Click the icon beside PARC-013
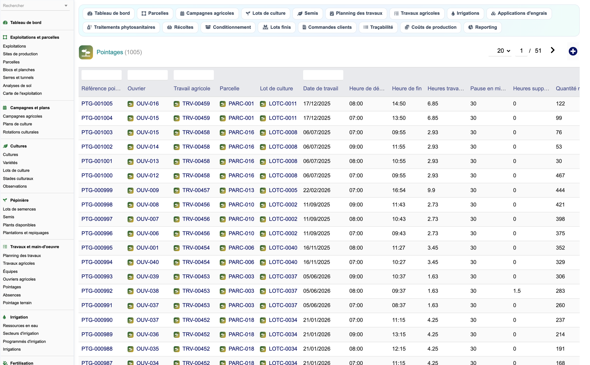Viewport: 590px width, 365px height. pyautogui.click(x=223, y=191)
